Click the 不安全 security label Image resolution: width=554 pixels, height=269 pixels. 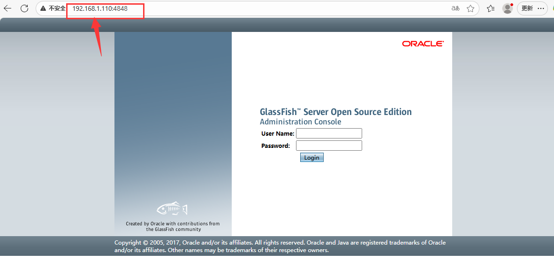(x=57, y=8)
